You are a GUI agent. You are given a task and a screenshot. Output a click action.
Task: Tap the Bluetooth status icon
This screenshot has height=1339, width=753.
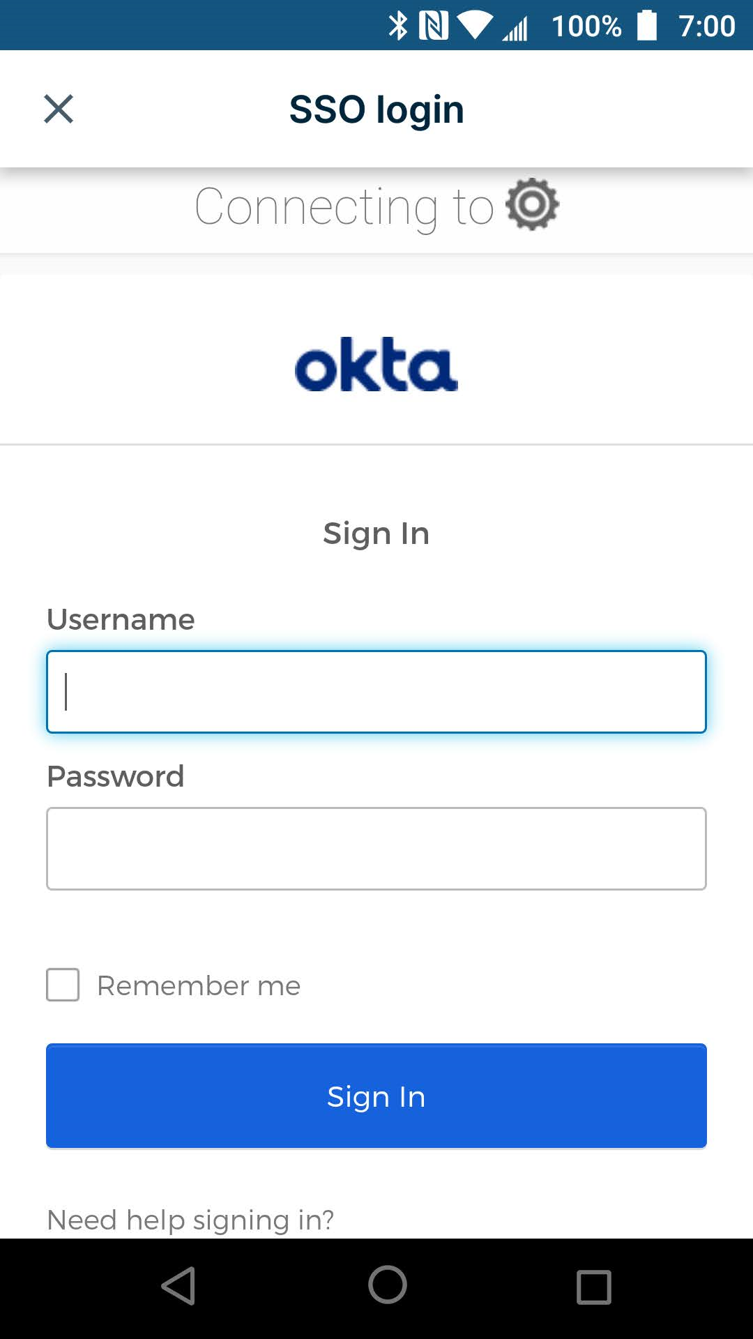(x=400, y=25)
